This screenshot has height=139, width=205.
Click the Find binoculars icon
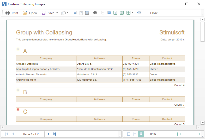95,13
